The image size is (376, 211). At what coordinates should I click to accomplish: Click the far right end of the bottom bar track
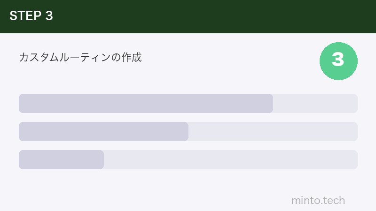point(355,160)
